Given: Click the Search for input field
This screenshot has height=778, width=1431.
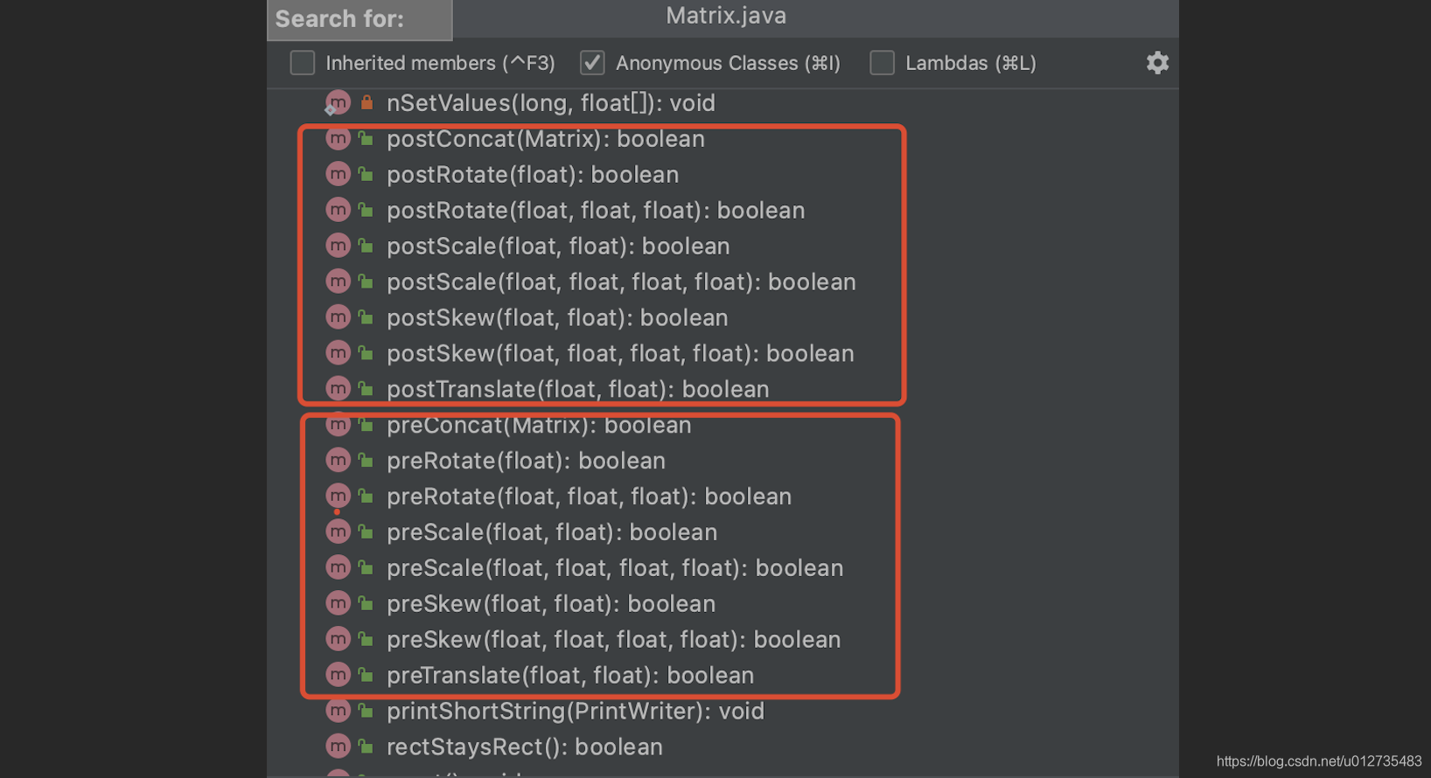Looking at the screenshot, I should pos(359,18).
